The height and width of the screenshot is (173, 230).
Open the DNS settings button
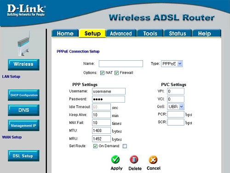click(23, 110)
